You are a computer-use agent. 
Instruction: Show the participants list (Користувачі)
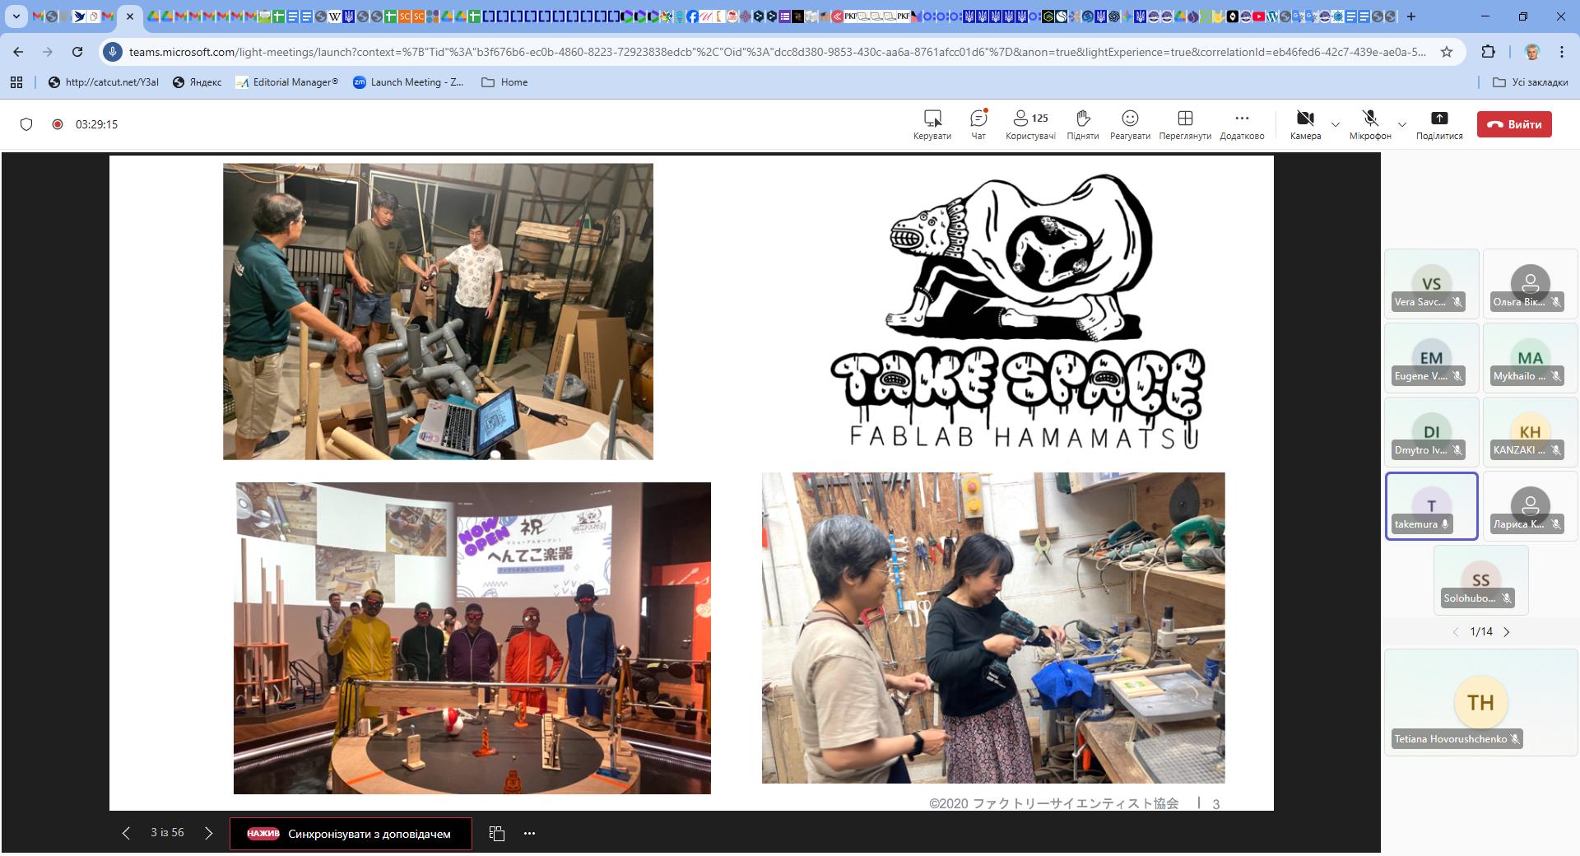[1029, 124]
